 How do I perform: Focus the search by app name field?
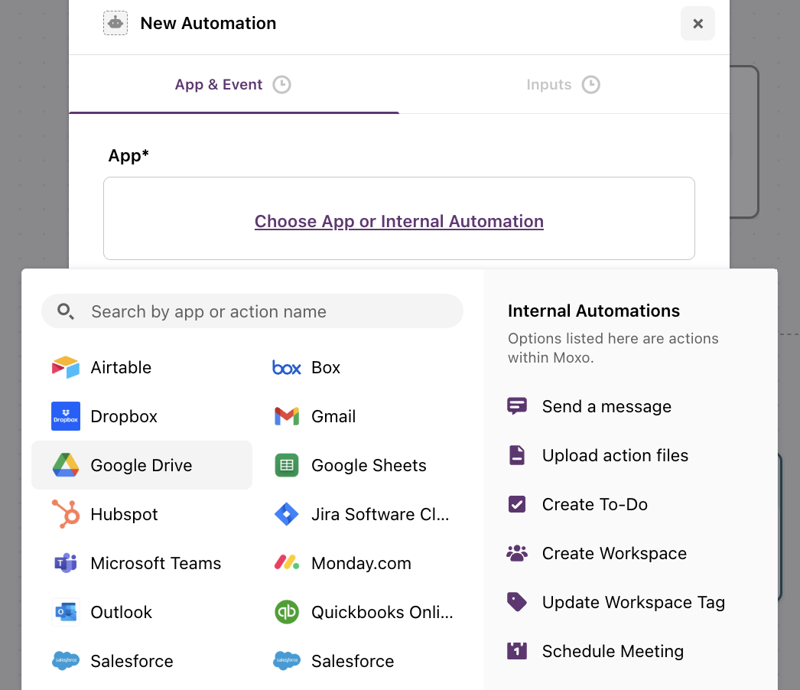252,311
